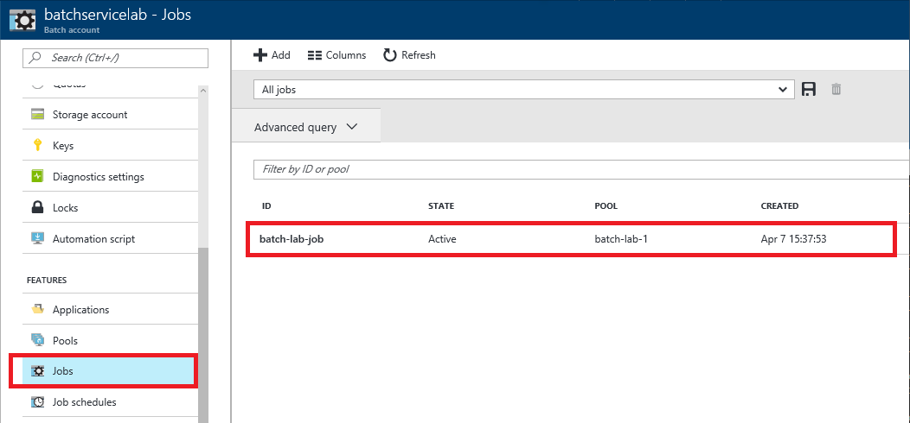Screen dimensions: 910x423
Task: Click the search magnifier icon
Action: (x=36, y=58)
